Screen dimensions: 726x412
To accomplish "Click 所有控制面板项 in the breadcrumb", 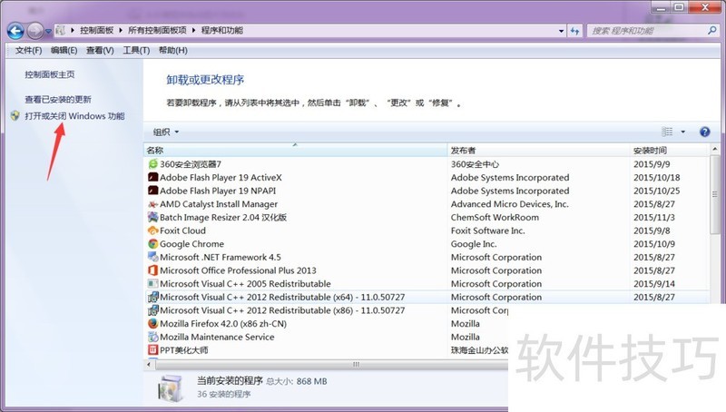I will (157, 31).
